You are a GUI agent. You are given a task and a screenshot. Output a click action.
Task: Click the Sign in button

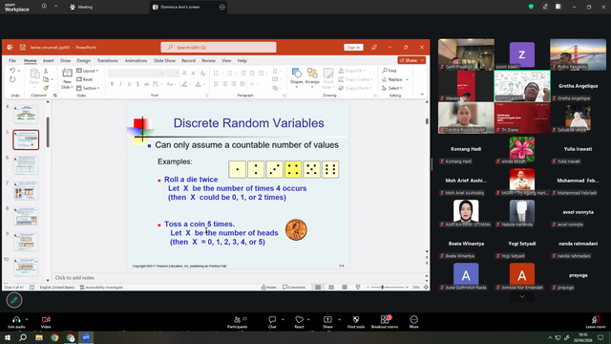tap(353, 47)
